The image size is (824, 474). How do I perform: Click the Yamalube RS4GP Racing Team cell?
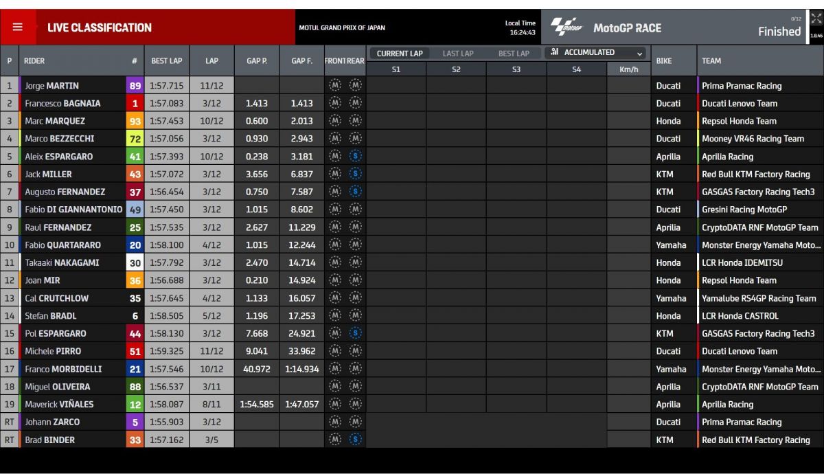pyautogui.click(x=759, y=298)
